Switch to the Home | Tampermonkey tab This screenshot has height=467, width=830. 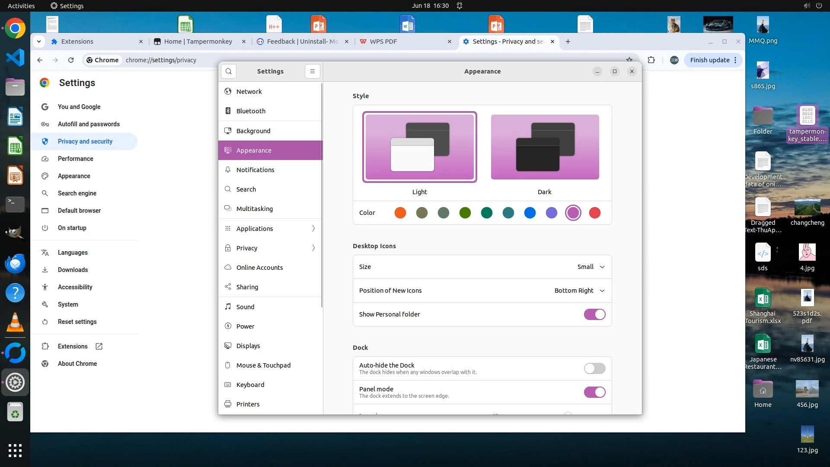198,42
